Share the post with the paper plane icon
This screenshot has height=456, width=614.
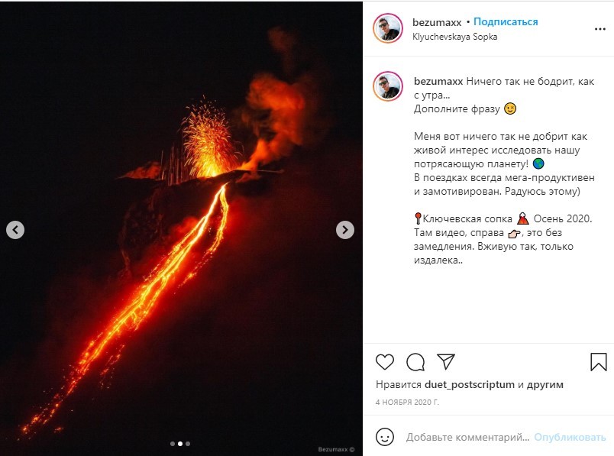446,361
